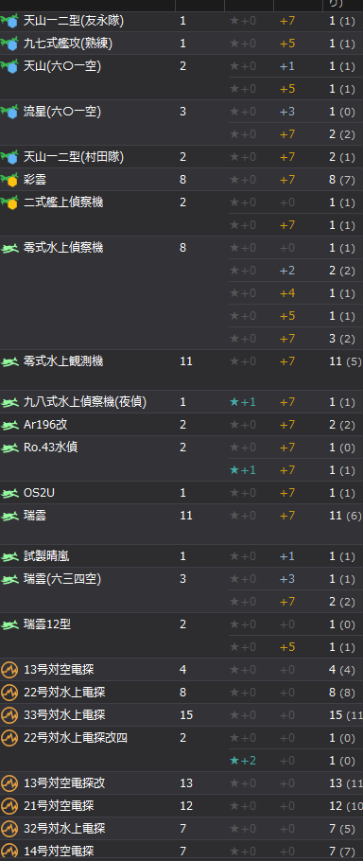Select the radar icon next to 32号対水上電探
Image resolution: width=363 pixels, height=861 pixels.
(9, 828)
